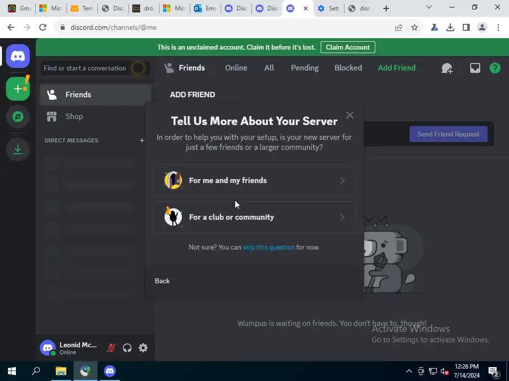This screenshot has width=509, height=381.
Task: Go Back in the server dialog
Action: click(162, 281)
